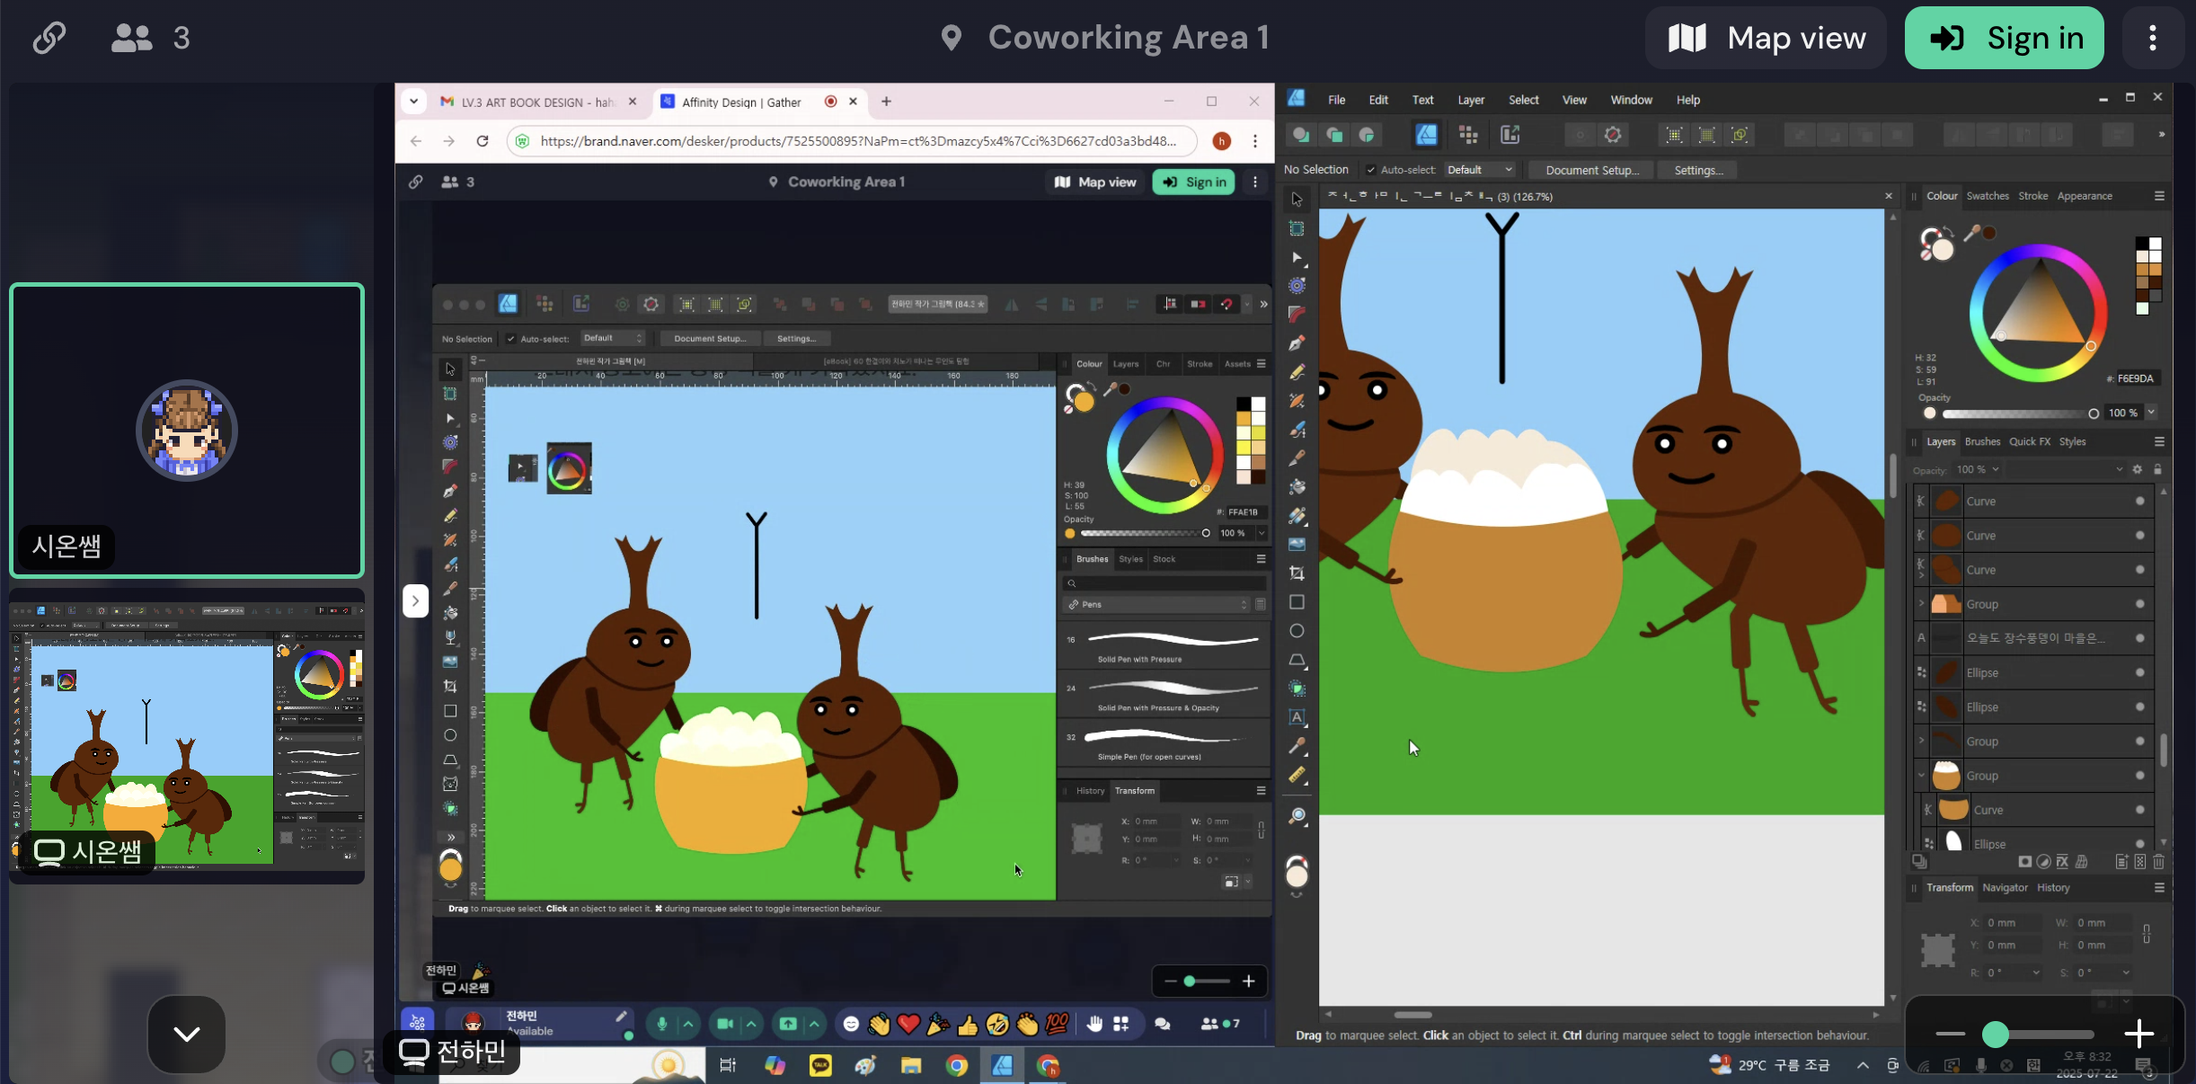Switch to Designer Persona in the right toolbar
This screenshot has height=1084, width=2196.
1426,135
